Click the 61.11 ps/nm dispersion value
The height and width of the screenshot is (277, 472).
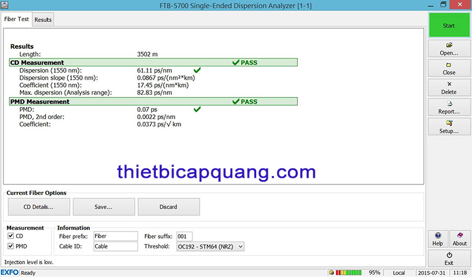click(154, 70)
